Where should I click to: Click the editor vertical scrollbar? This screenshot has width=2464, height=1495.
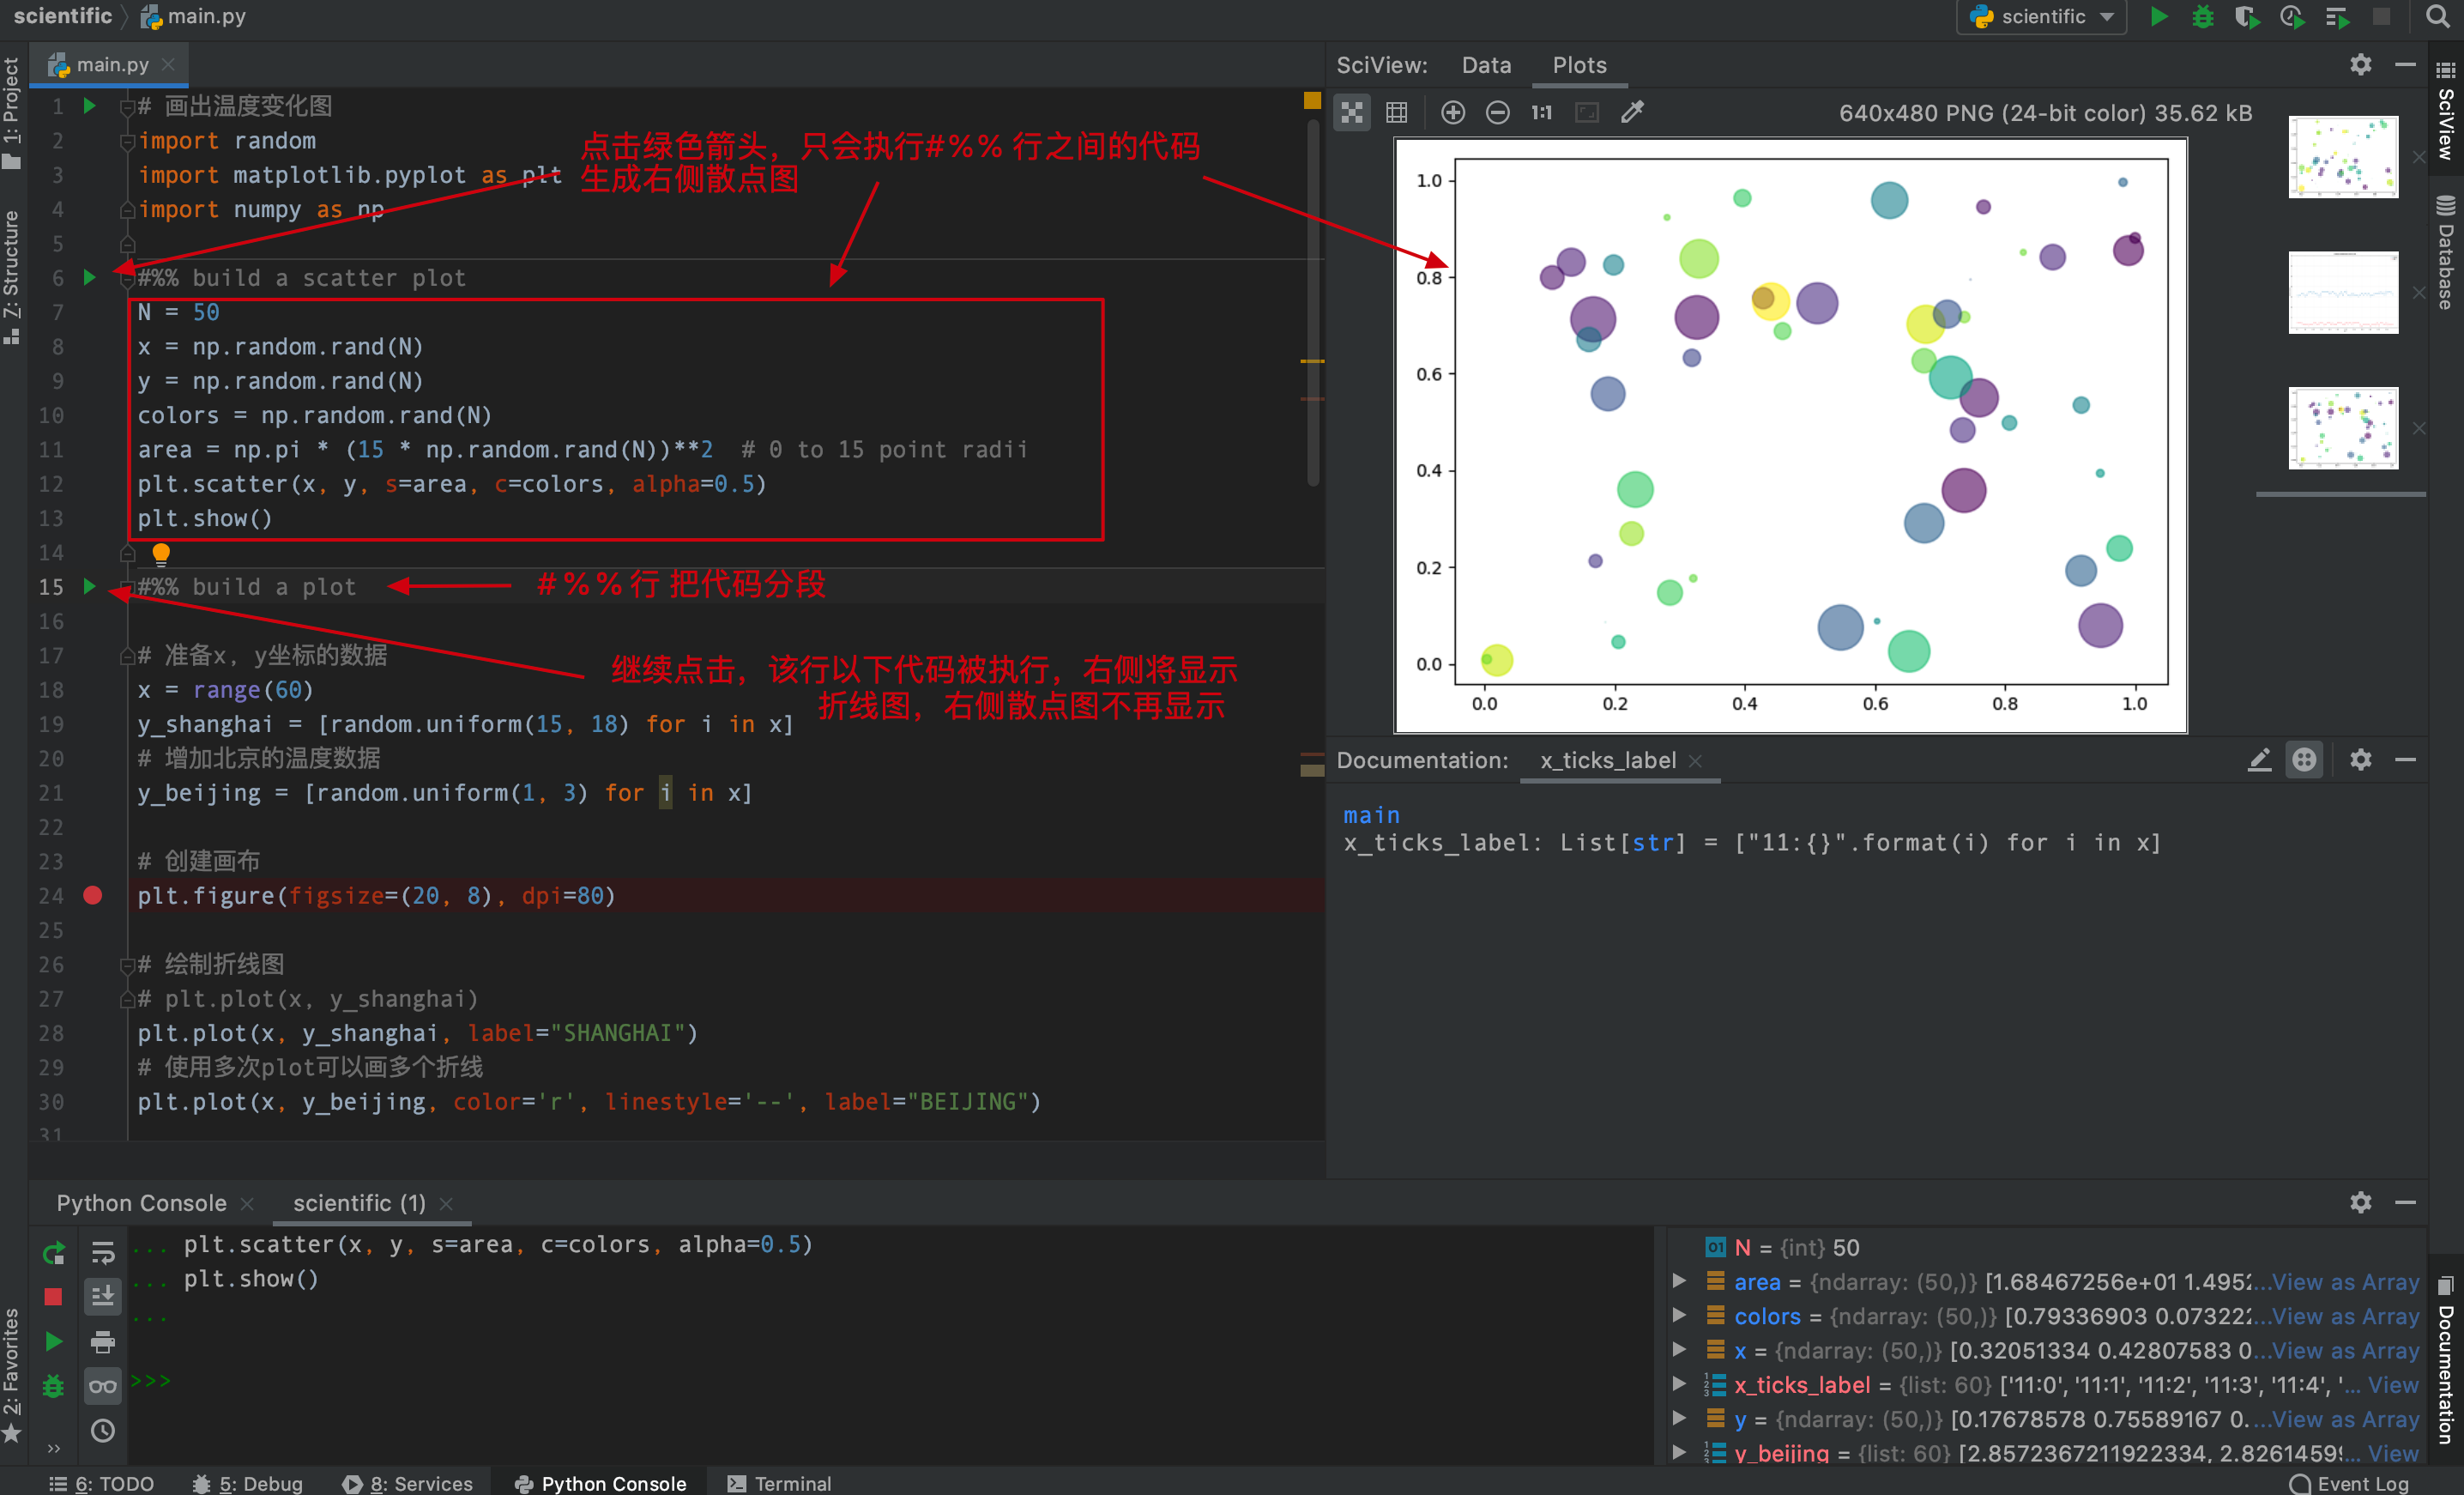coord(1313,303)
